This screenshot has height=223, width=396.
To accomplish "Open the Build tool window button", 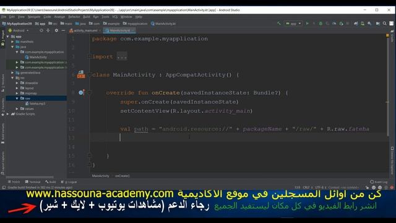I will pos(51,181).
